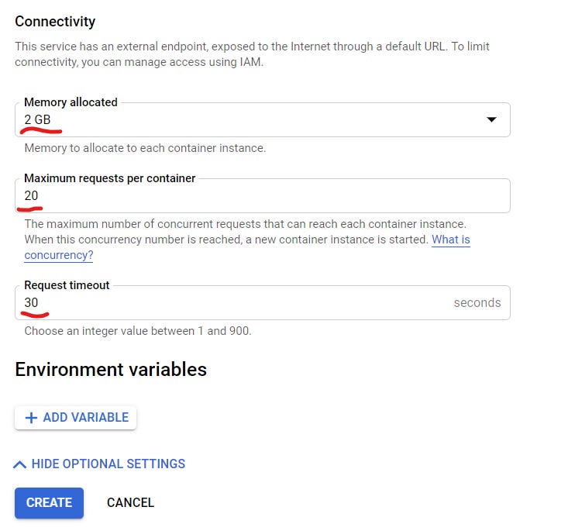
Task: Click the "Choose an integer value" helper text
Action: pyautogui.click(x=138, y=331)
